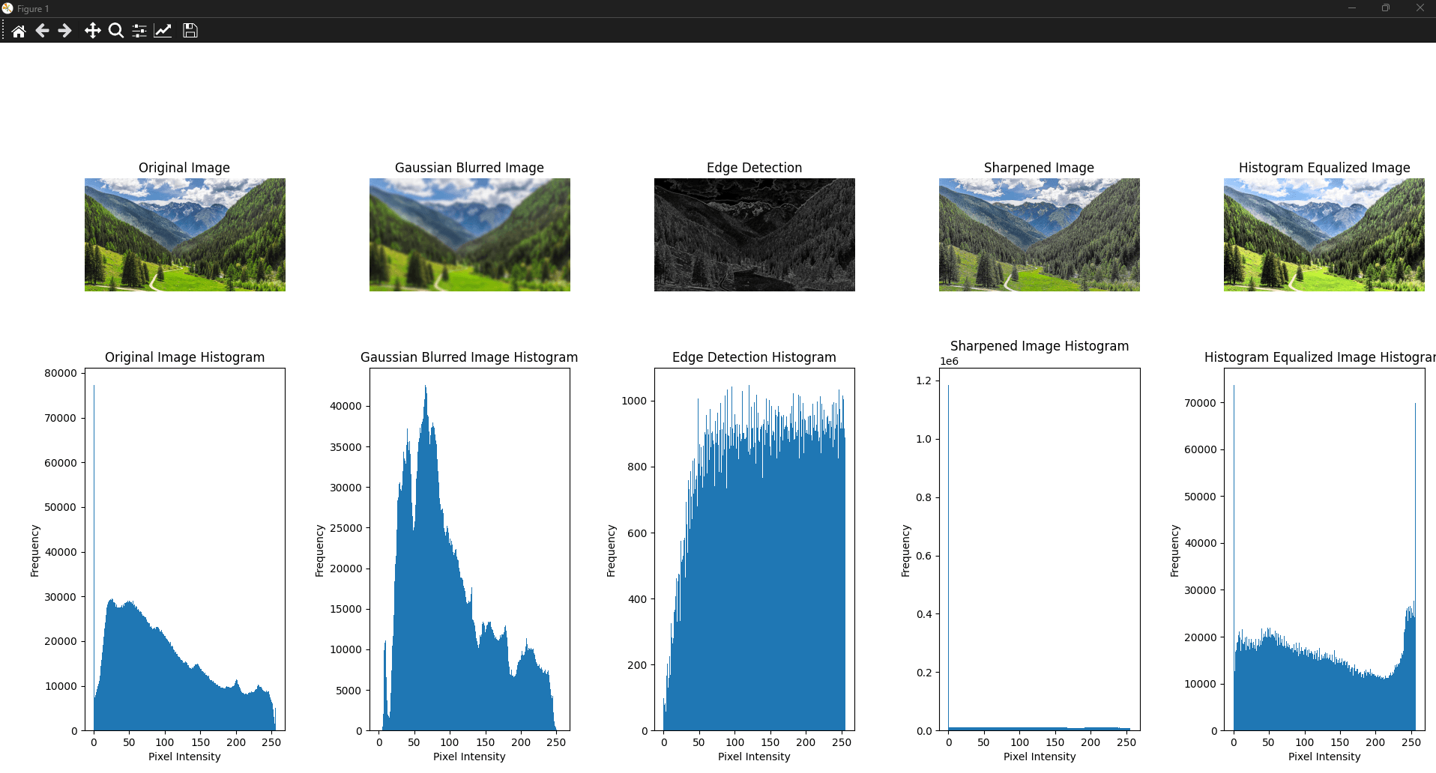Click the Sharpened Image Histogram plot area

[x=1040, y=549]
